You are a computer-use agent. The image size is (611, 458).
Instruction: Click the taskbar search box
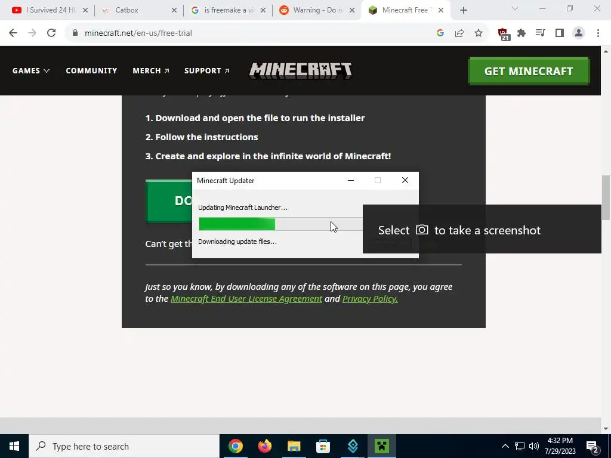(124, 446)
